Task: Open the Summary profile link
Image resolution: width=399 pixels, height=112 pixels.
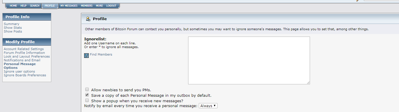Action: [x=12, y=24]
